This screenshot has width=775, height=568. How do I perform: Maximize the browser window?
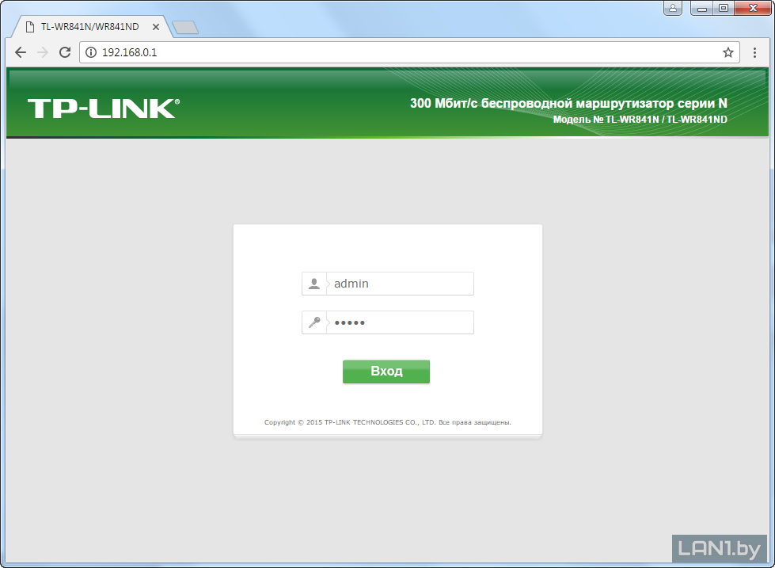pos(724,8)
